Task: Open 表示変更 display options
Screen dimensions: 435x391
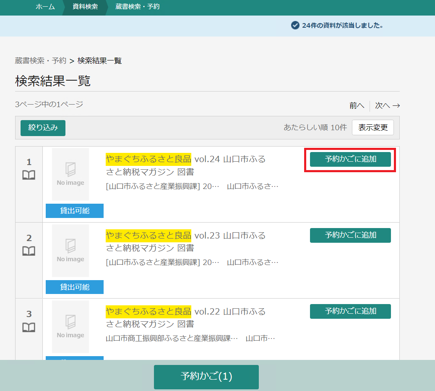Action: [x=372, y=128]
